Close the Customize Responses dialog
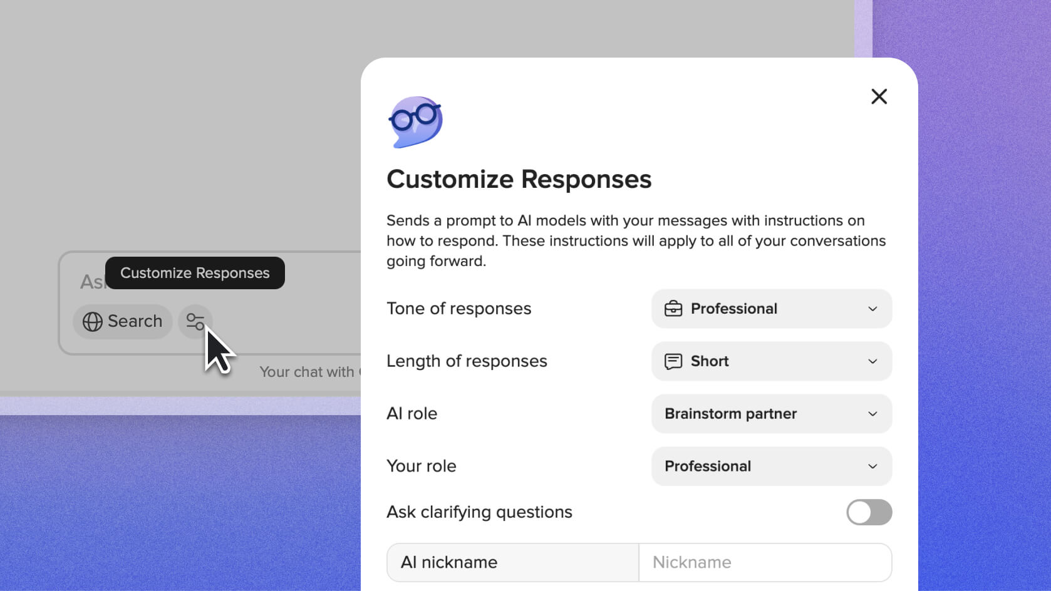Screen dimensions: 1051x591 coord(879,96)
